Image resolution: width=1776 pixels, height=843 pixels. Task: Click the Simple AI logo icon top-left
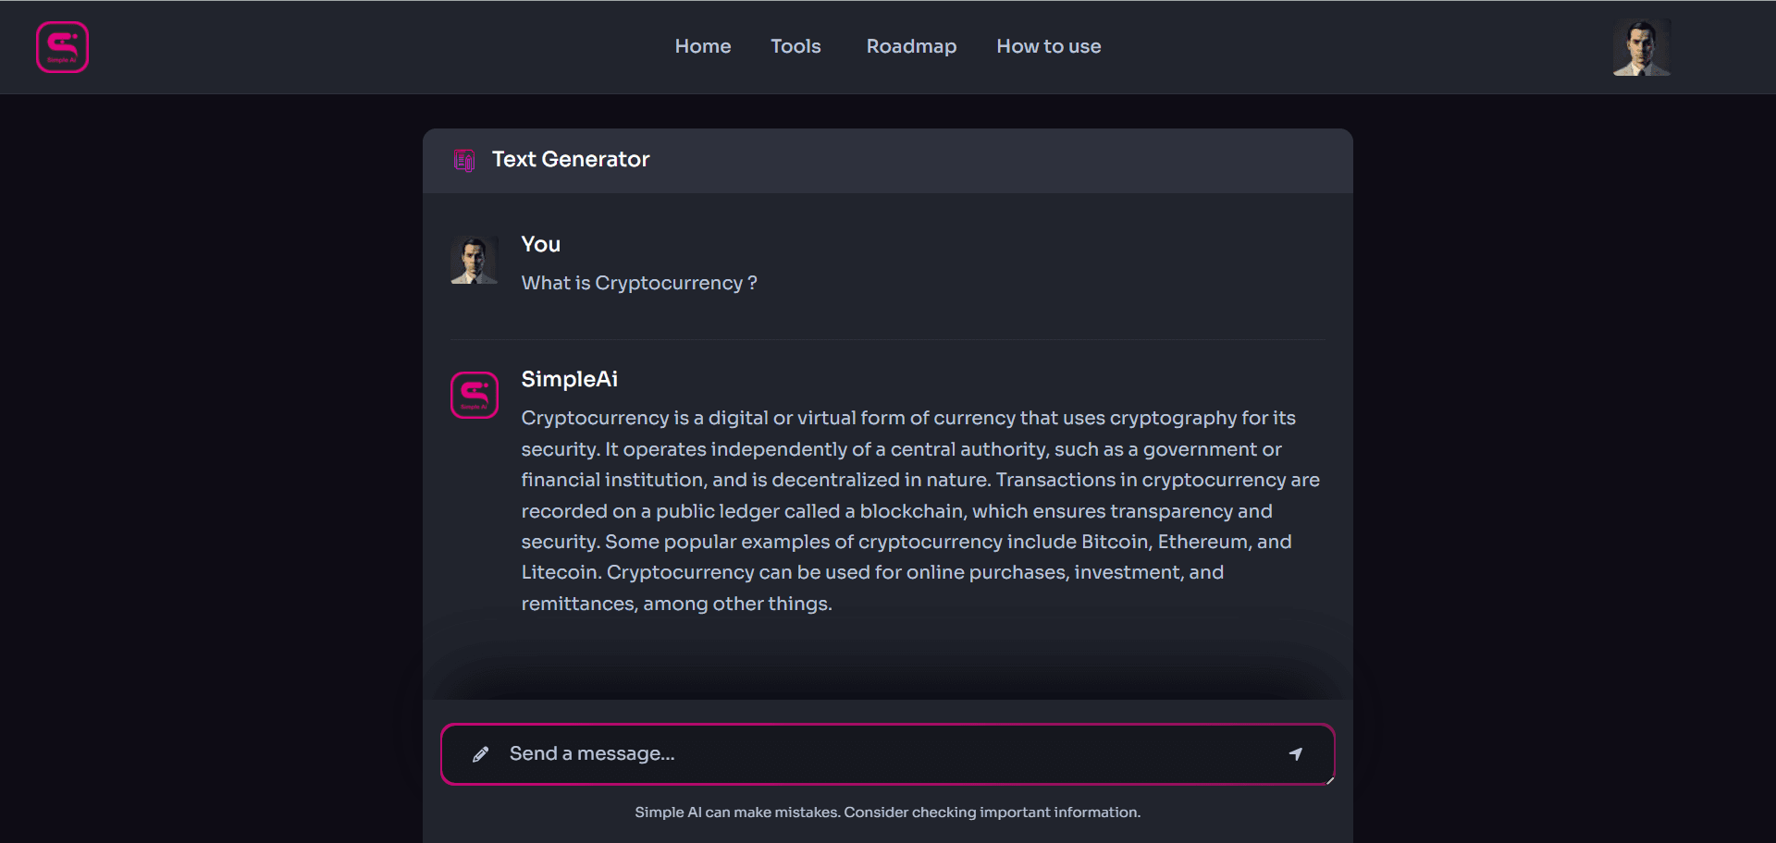[62, 46]
